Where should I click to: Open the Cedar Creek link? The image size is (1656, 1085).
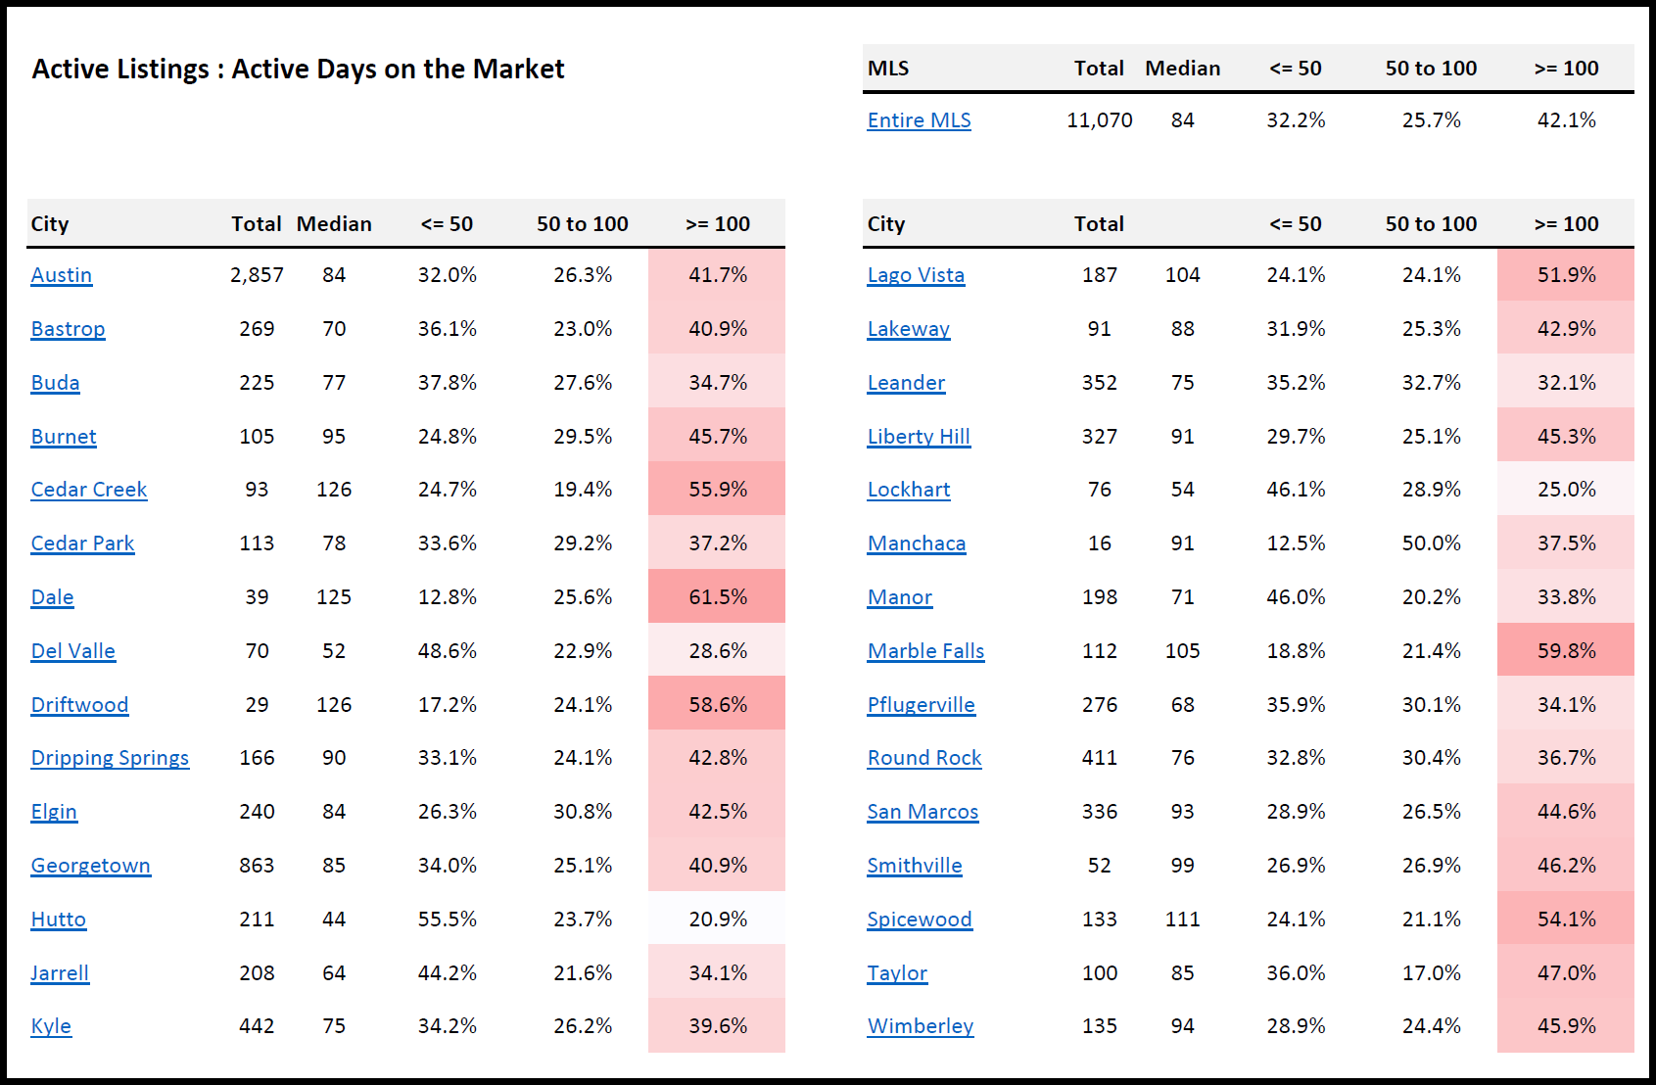[89, 490]
